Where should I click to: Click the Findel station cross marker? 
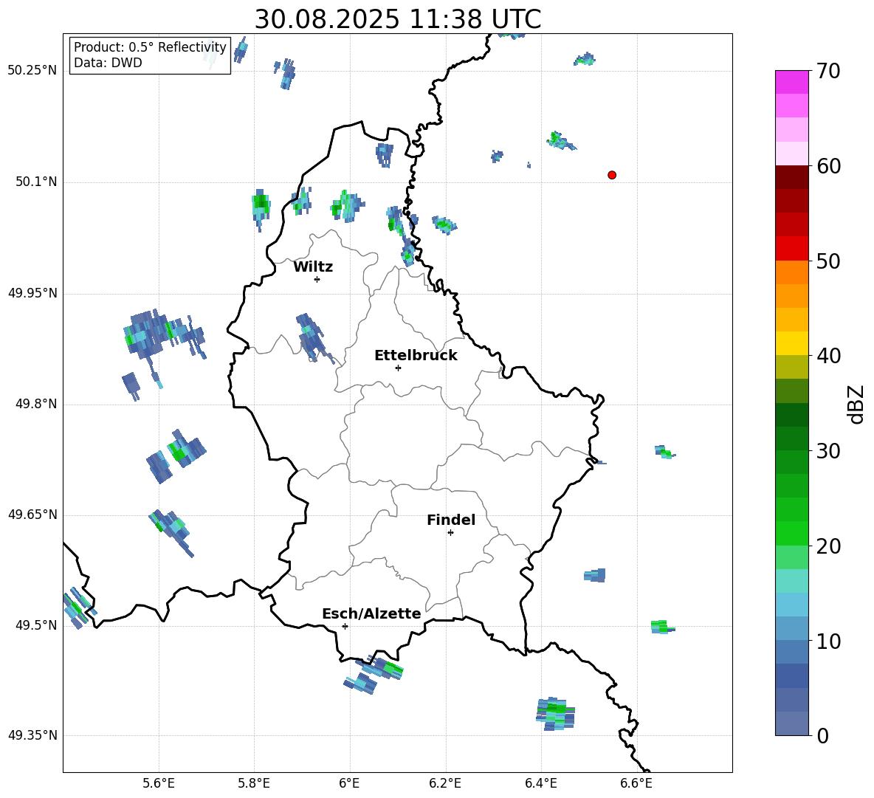tap(450, 532)
